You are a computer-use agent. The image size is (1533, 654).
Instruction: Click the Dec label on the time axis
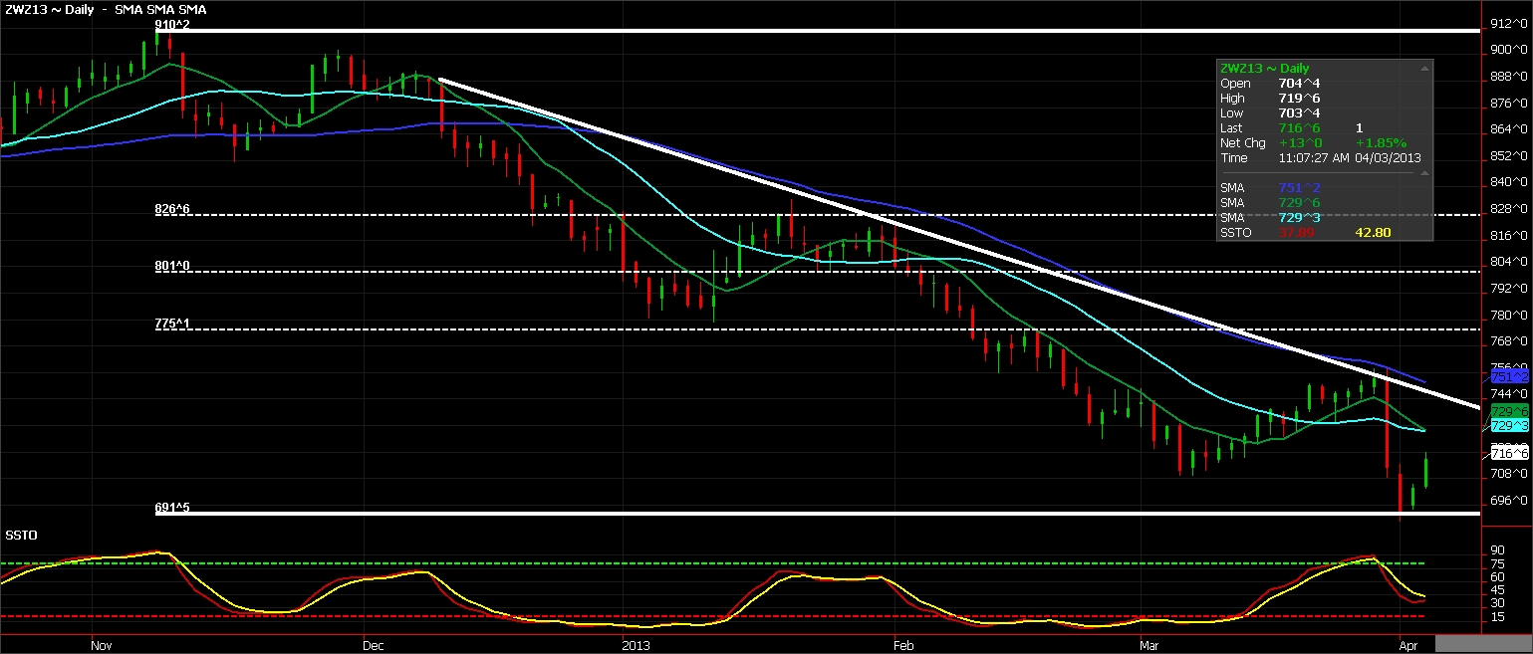tap(375, 645)
